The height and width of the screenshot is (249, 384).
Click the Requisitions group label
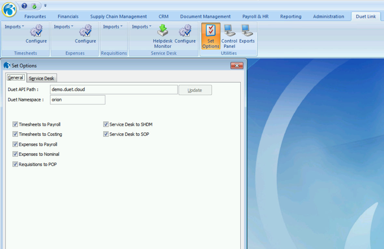click(x=114, y=53)
